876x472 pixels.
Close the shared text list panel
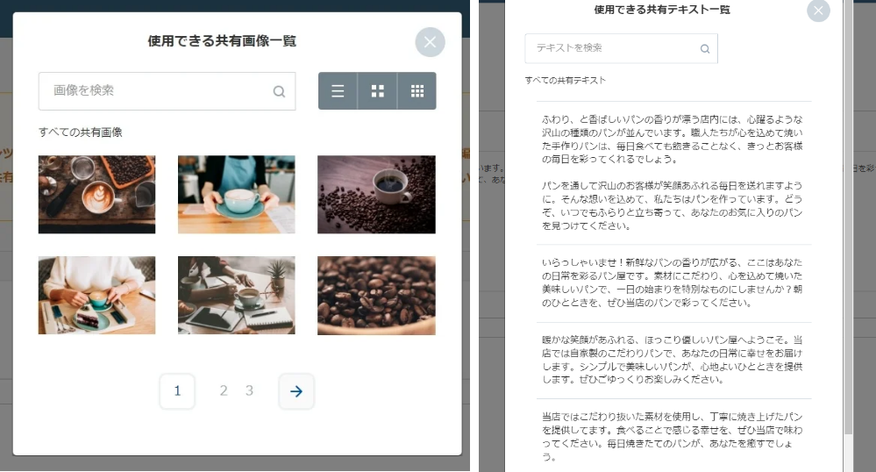point(818,11)
